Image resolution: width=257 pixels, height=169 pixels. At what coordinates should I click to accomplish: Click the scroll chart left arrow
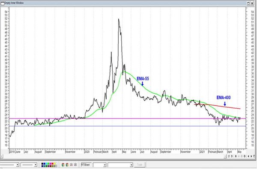[248, 156]
